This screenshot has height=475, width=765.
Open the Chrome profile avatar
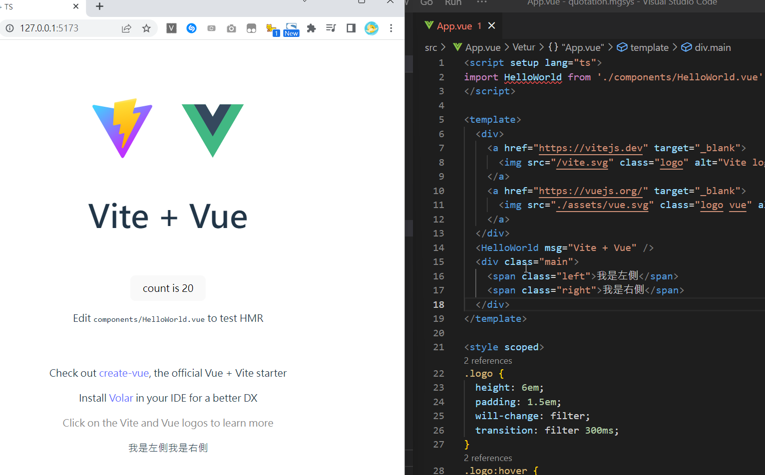pyautogui.click(x=371, y=28)
